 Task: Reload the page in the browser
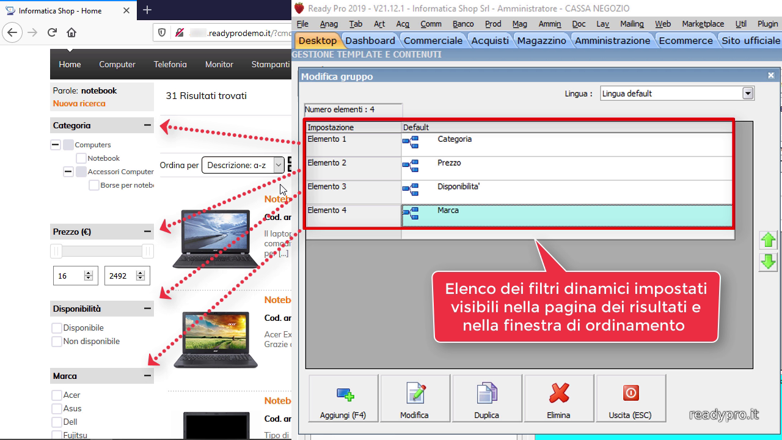pos(52,33)
